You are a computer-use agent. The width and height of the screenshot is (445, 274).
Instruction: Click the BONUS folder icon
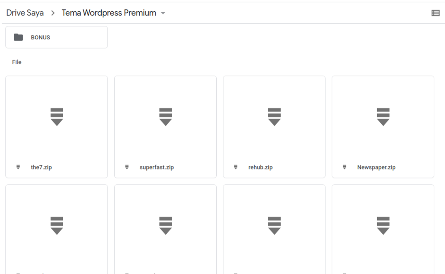18,37
